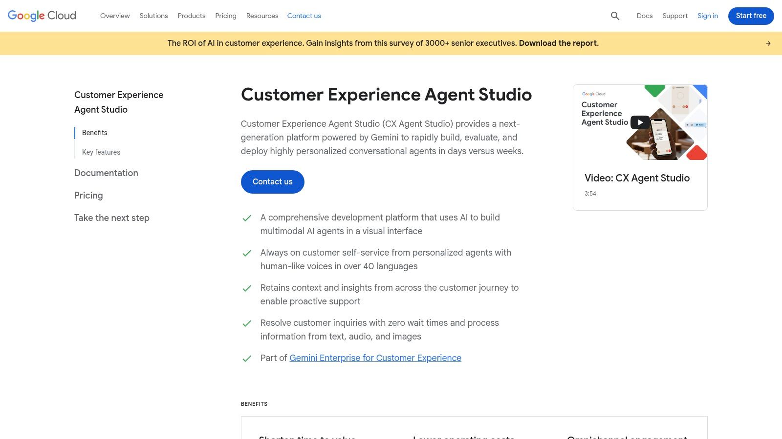Open the Resources navigation dropdown
782x439 pixels.
(262, 16)
